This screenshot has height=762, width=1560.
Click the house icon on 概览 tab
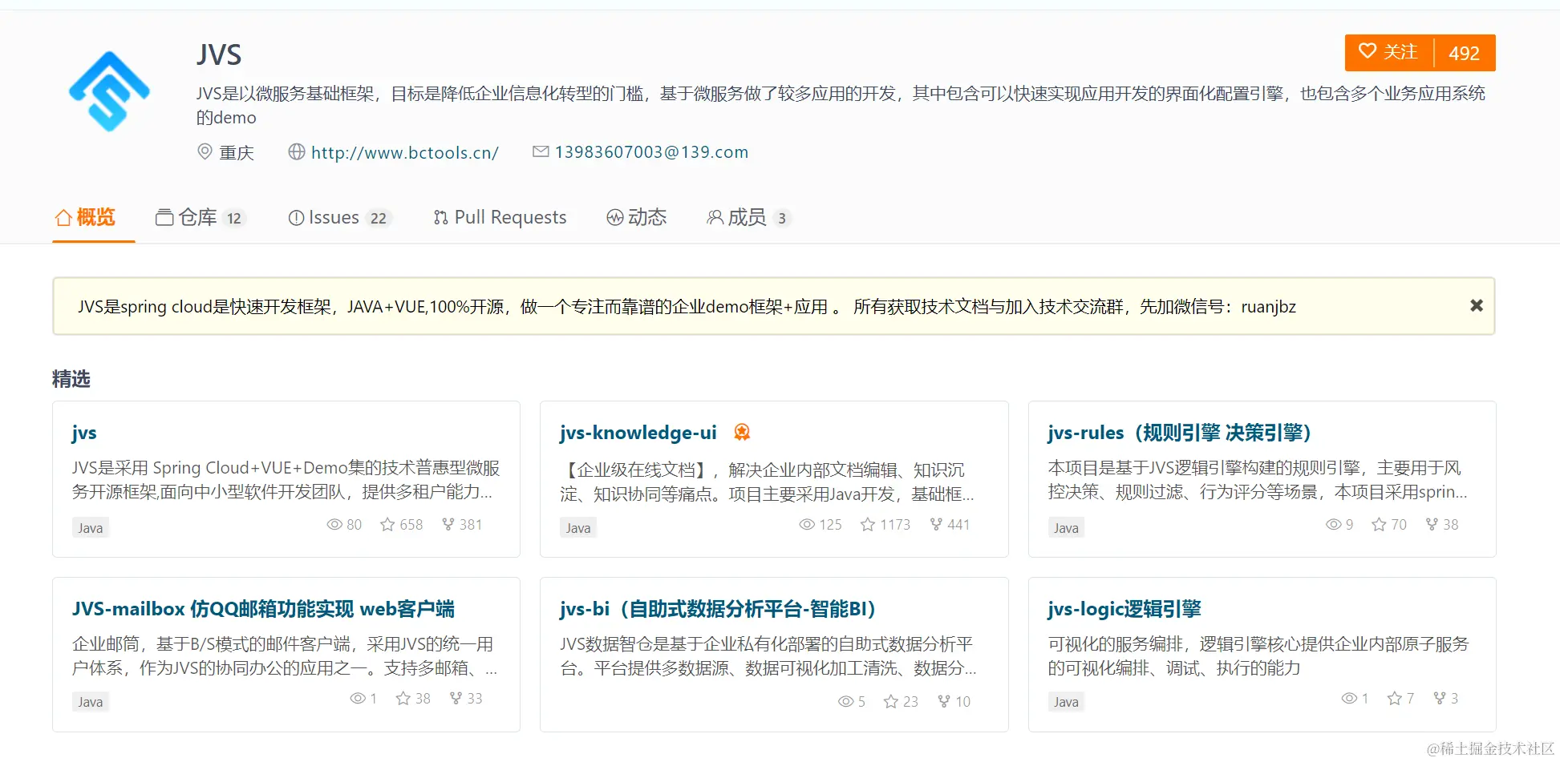pyautogui.click(x=63, y=217)
